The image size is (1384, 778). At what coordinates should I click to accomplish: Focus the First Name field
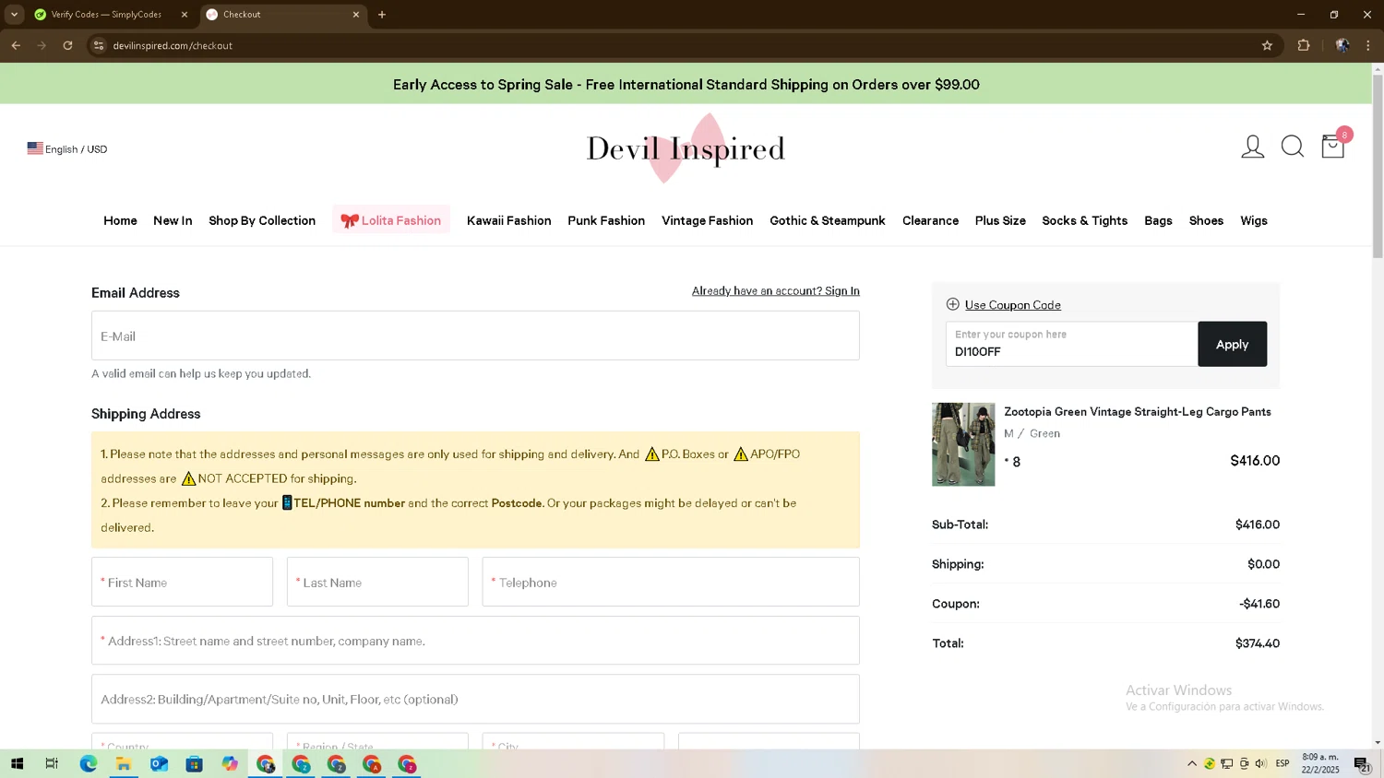click(x=182, y=582)
